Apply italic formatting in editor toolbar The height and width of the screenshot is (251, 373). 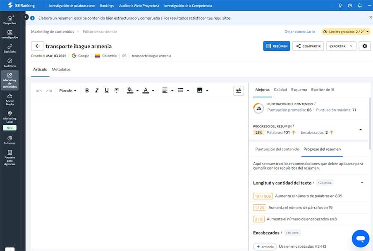[x=97, y=90]
